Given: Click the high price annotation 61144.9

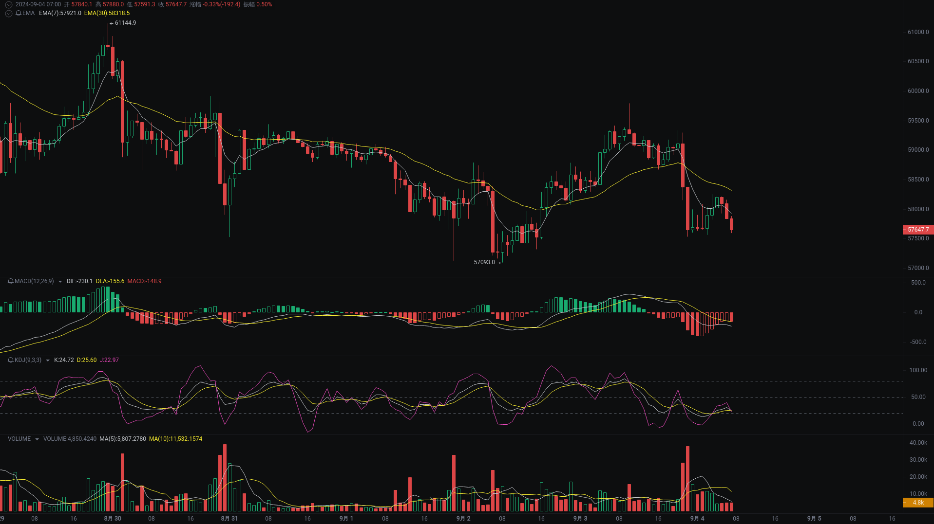Looking at the screenshot, I should tap(125, 22).
